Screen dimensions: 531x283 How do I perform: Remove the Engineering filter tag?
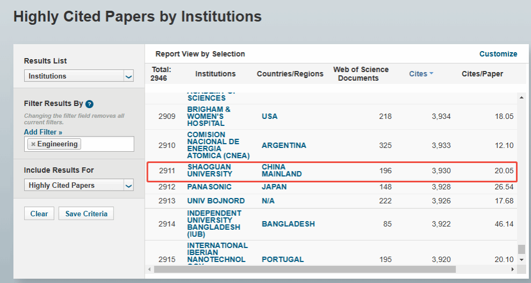33,144
